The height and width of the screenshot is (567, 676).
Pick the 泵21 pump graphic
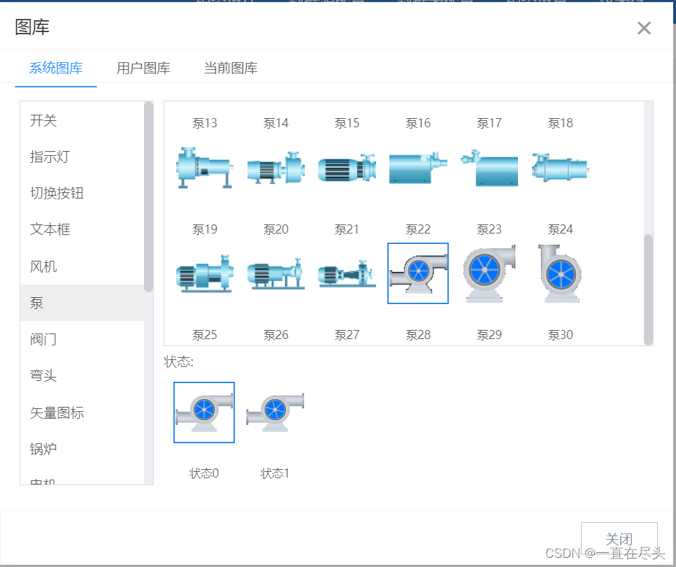(x=346, y=273)
